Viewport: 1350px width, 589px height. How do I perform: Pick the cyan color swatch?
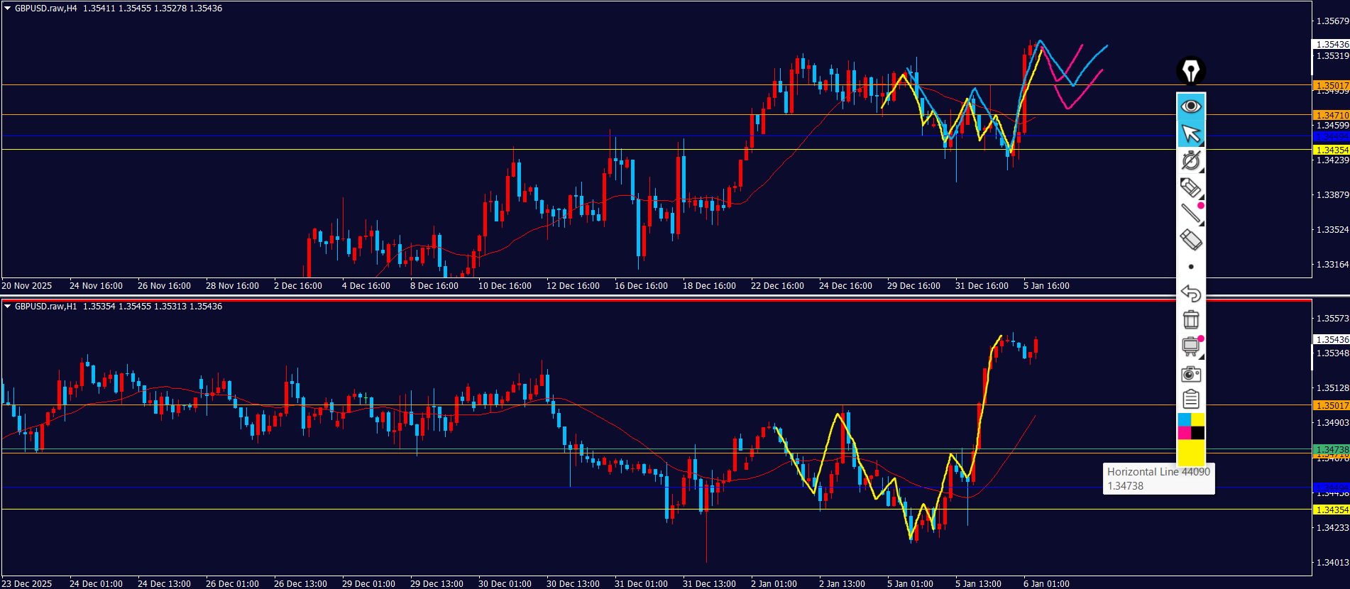[x=1184, y=420]
